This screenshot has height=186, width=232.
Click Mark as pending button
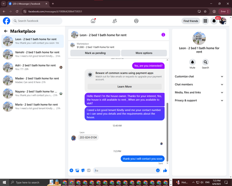[x=95, y=53]
